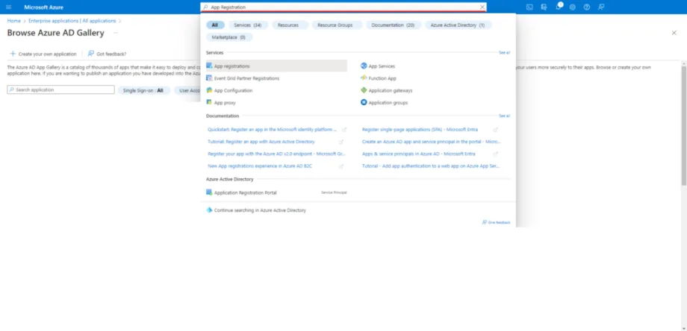
Task: Open Create an Azure AD app and service principal link
Action: (431, 142)
